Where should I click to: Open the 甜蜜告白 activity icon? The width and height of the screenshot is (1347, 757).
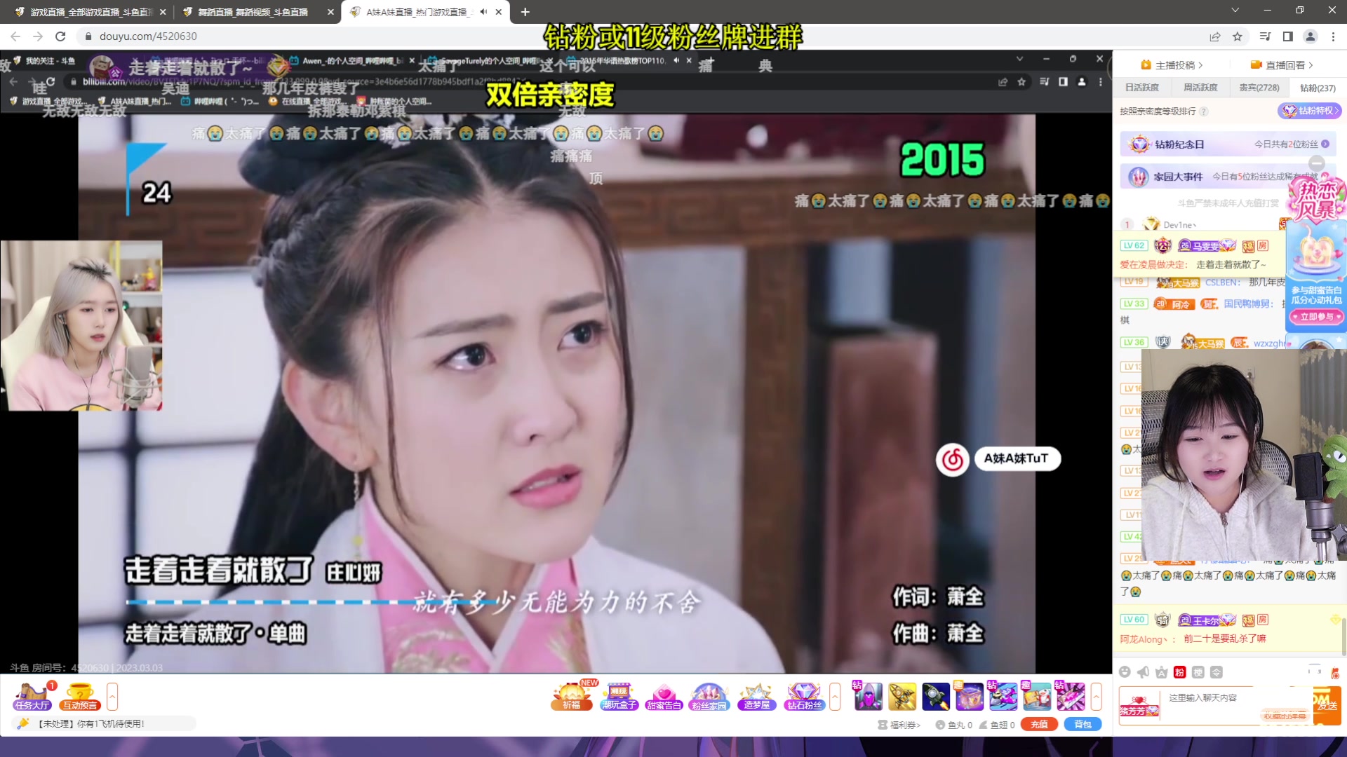(x=664, y=696)
